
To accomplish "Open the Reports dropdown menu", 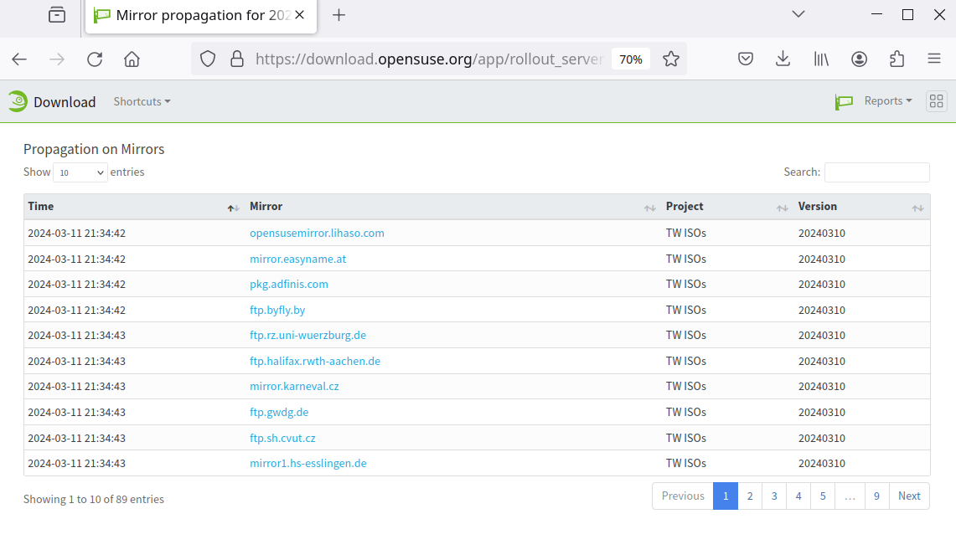I will point(887,101).
